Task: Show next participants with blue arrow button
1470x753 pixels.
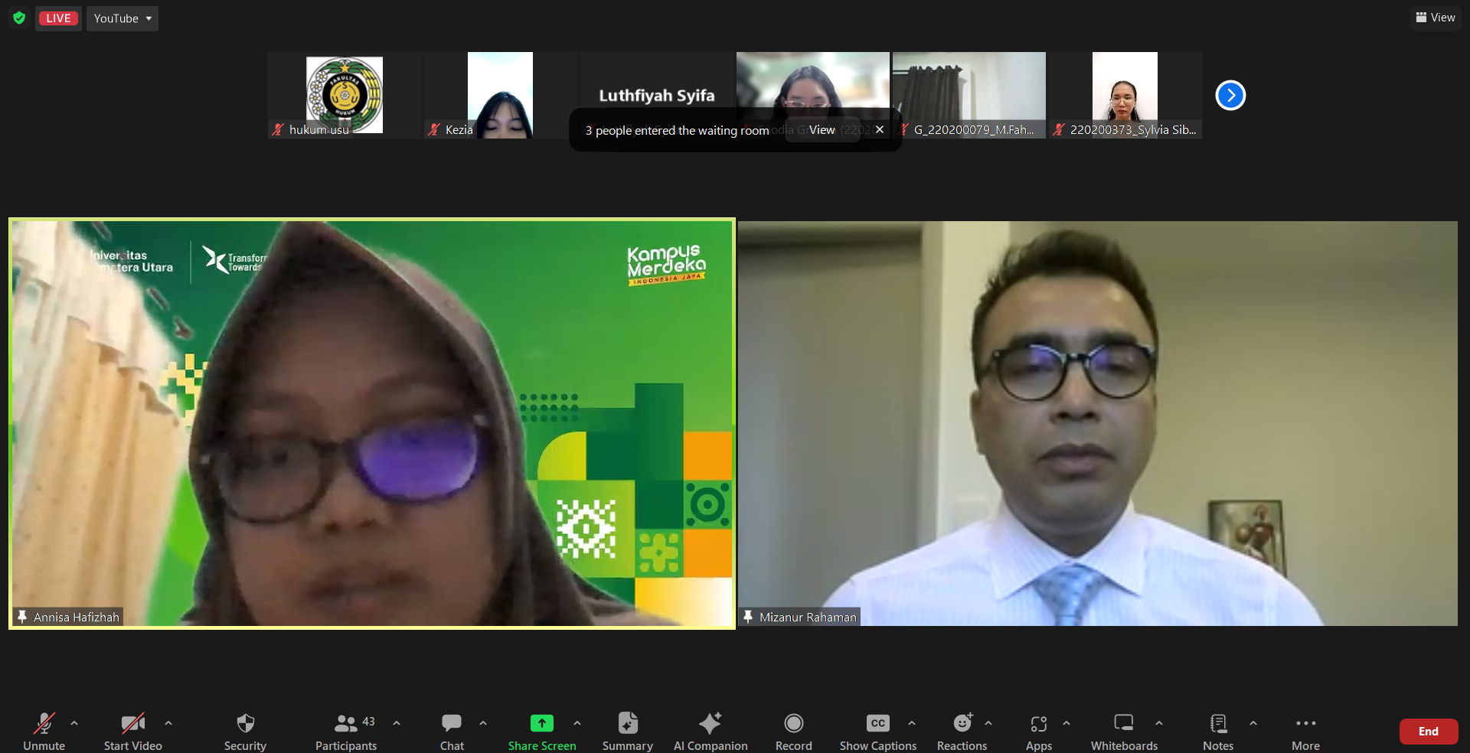Action: pyautogui.click(x=1230, y=96)
